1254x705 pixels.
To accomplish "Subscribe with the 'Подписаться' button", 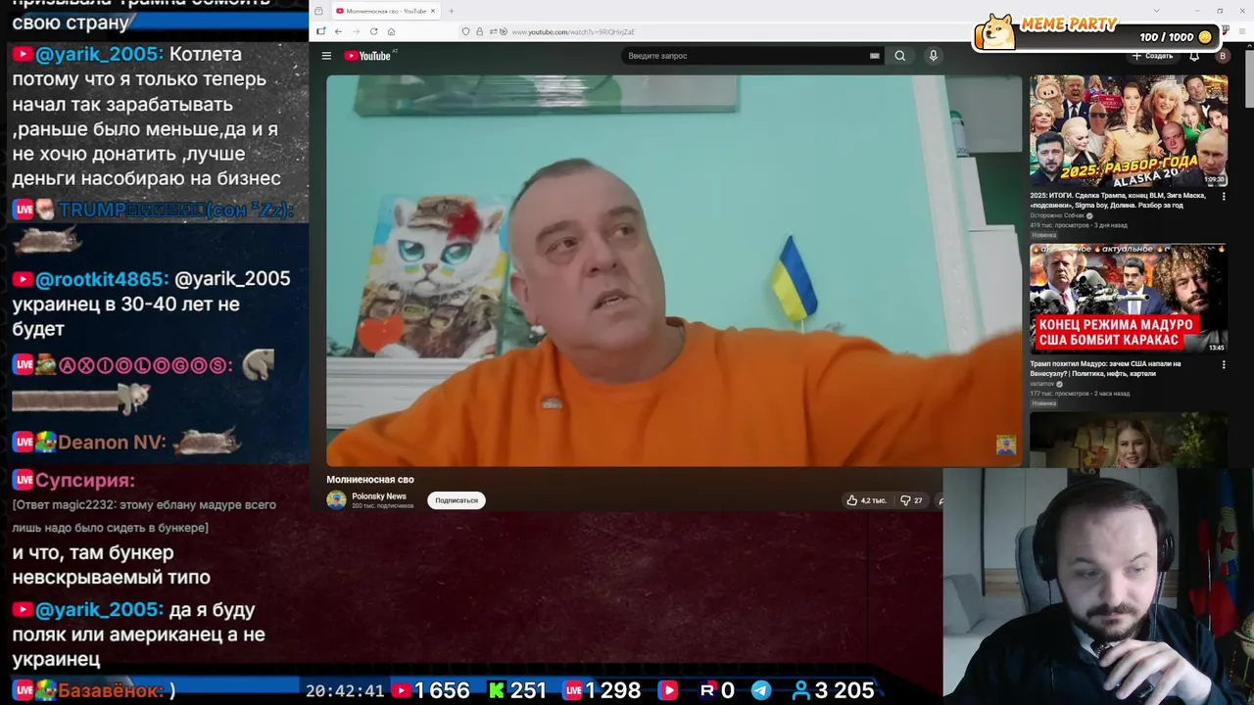I will click(x=457, y=500).
